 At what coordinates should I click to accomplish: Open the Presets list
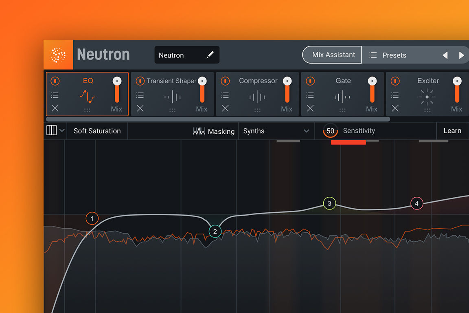click(388, 55)
